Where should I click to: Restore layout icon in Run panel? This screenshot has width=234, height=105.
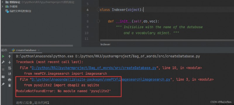tap(3, 77)
